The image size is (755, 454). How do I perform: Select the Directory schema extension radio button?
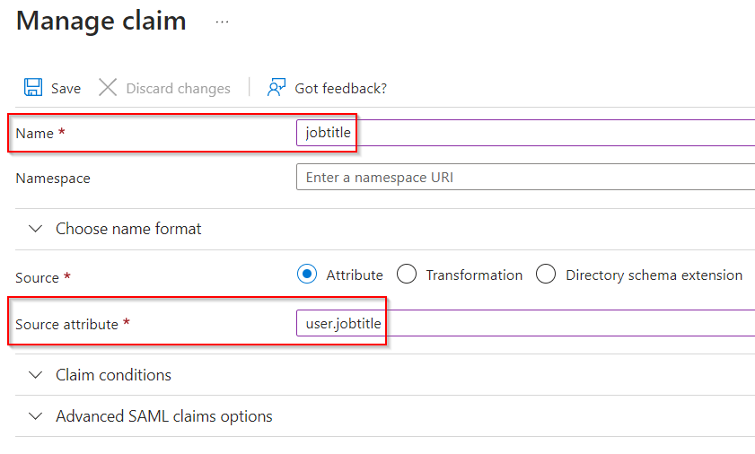[x=546, y=274]
